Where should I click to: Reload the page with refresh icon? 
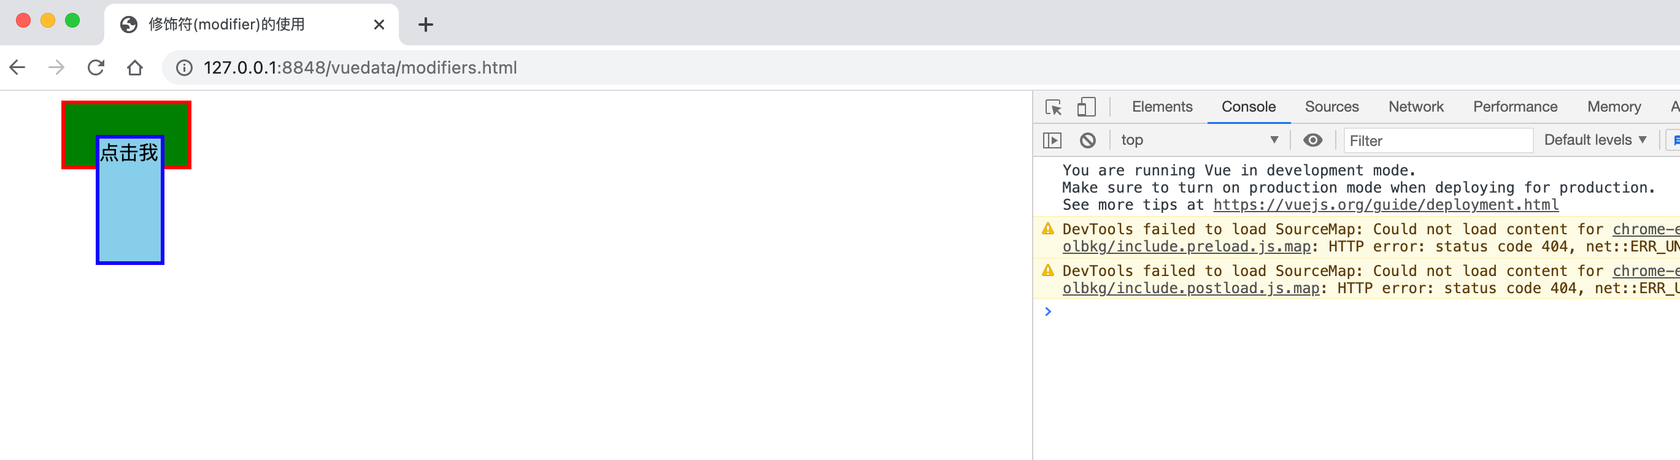(96, 67)
